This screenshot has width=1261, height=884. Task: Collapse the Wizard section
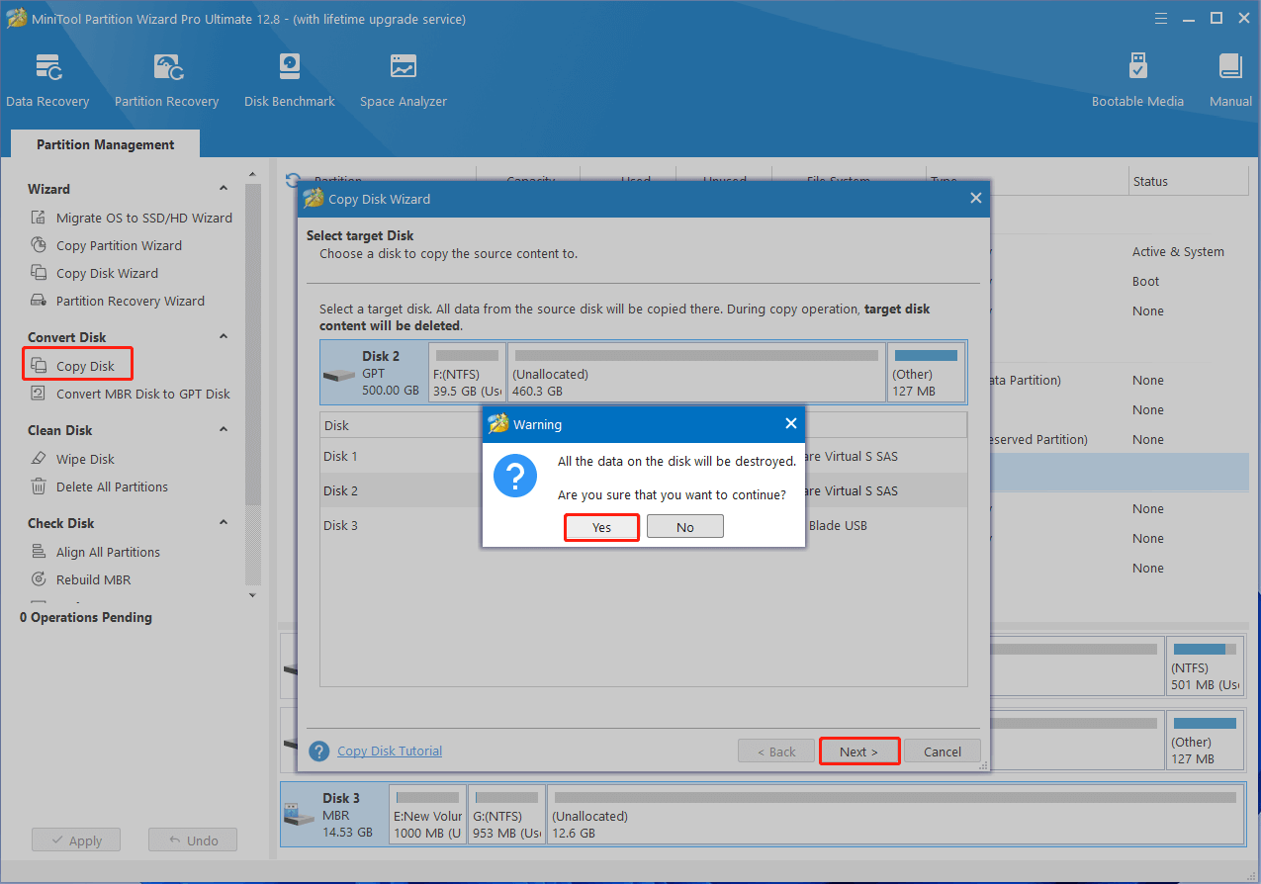224,188
